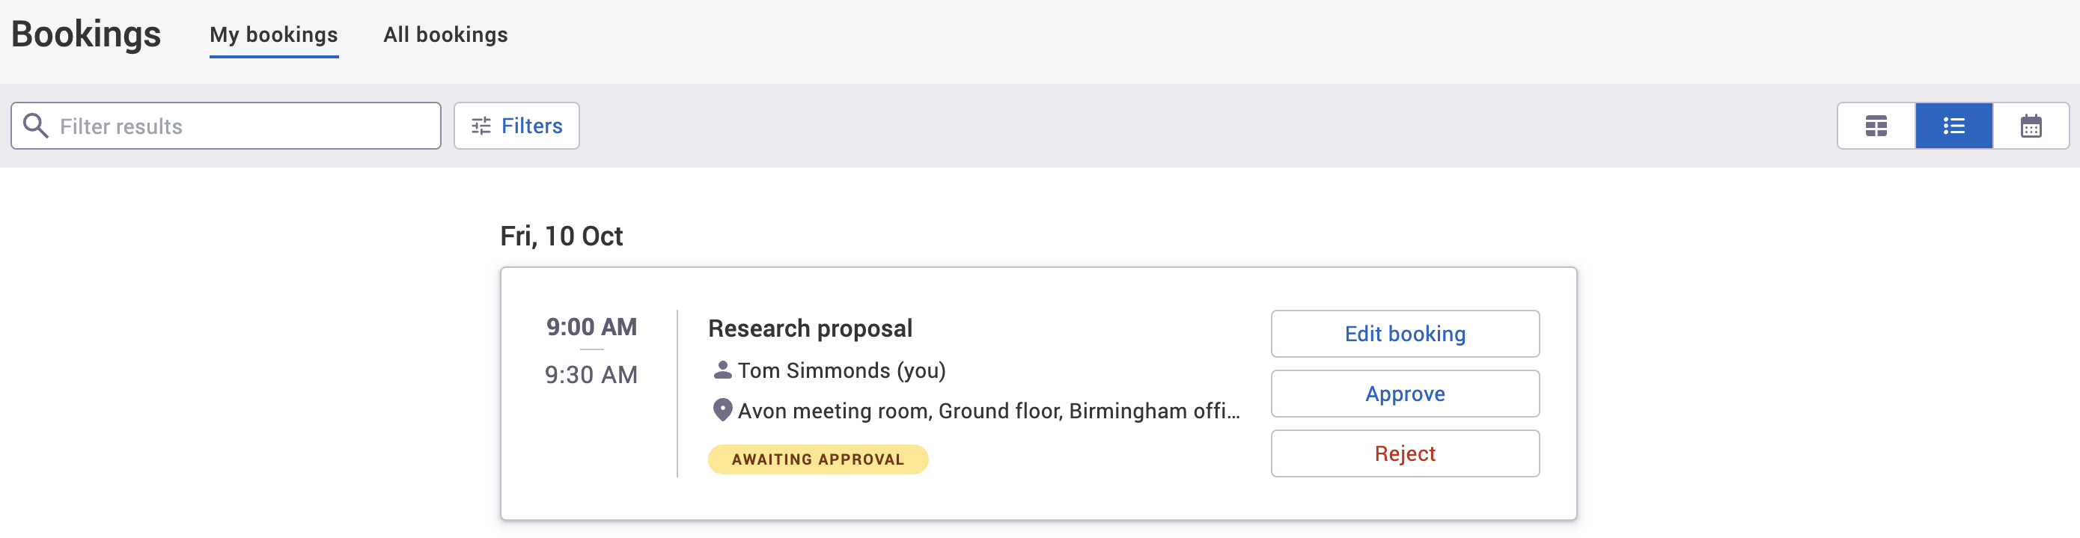Image resolution: width=2080 pixels, height=538 pixels.
Task: Click the Awaiting Approval status badge
Action: pos(817,459)
